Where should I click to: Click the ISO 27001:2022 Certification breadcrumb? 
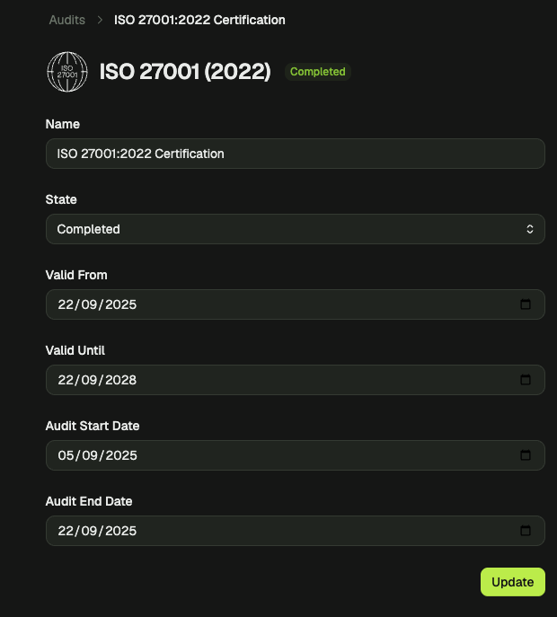coord(199,20)
